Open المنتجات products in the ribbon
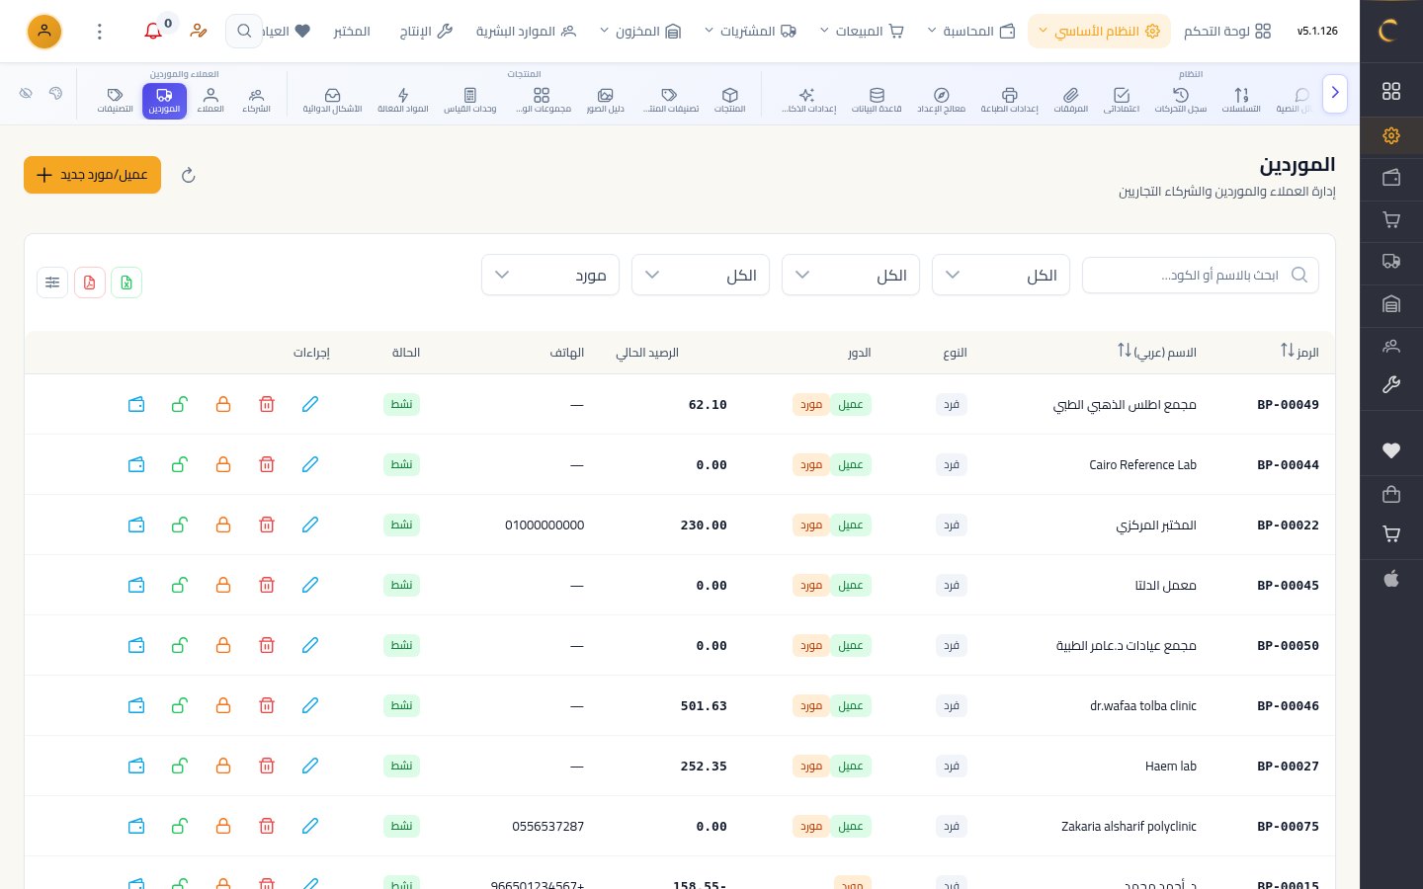Screen dimensions: 1423x889 pyautogui.click(x=730, y=100)
